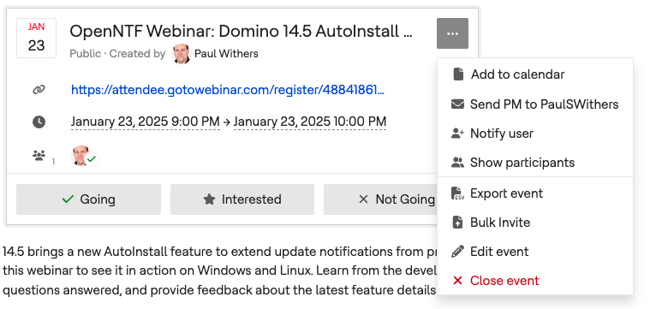
Task: Click the CSV file icon for Export event
Action: tap(457, 193)
